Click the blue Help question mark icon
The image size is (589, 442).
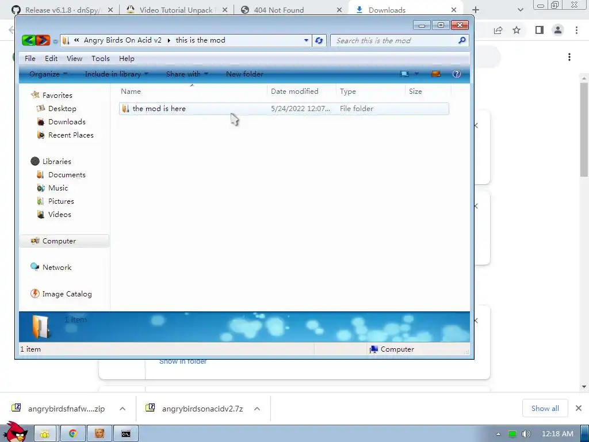456,74
